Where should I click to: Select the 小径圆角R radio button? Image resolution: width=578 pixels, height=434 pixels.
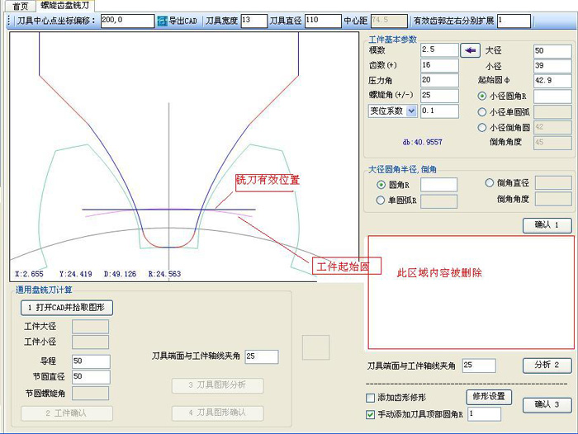481,97
